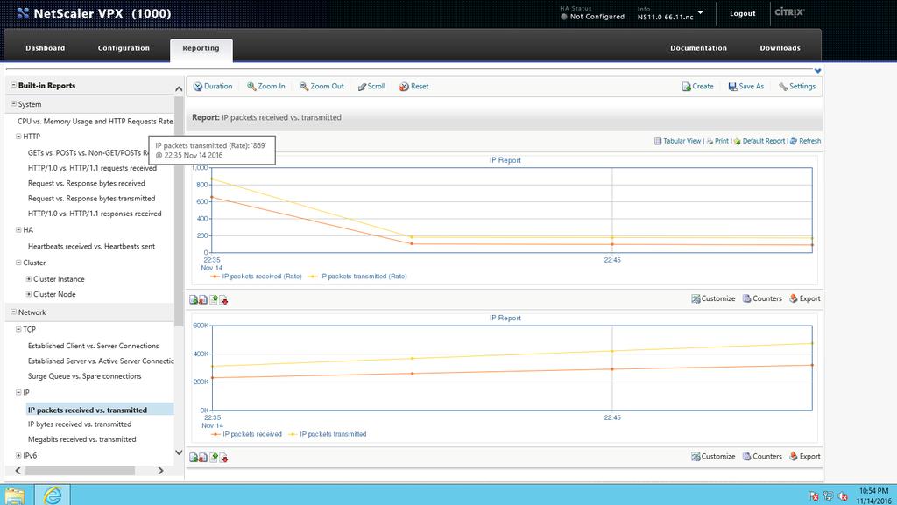This screenshot has width=897, height=505.
Task: Collapse the Network group
Action: coord(13,312)
